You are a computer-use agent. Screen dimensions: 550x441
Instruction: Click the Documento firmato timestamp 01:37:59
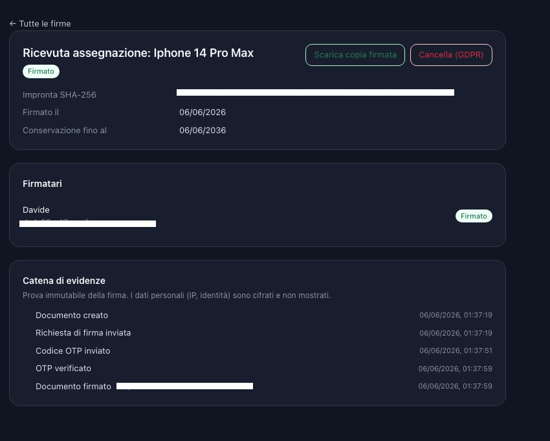coord(455,386)
